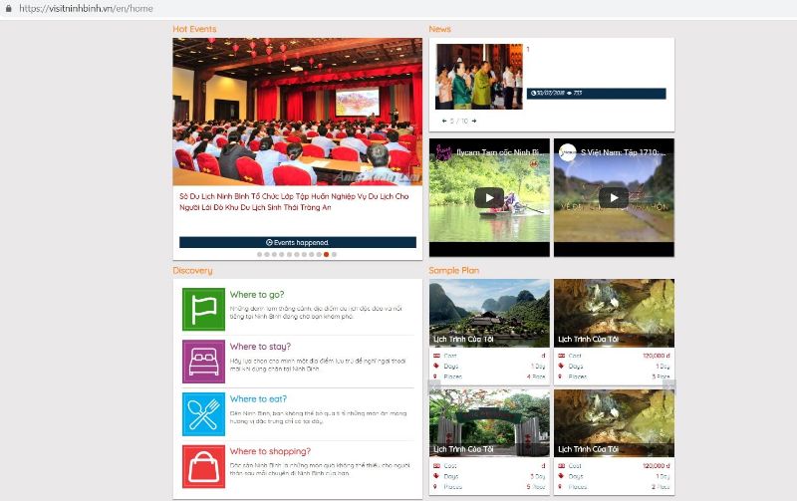Viewport: 797px width, 501px height.
Task: Open the top-left sample plan with temple image
Action: point(489,312)
